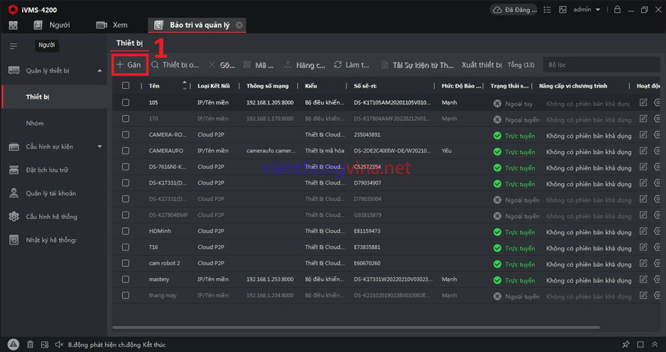Open the admin user dropdown
This screenshot has height=352, width=666.
click(586, 10)
